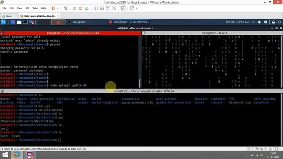
Task: Click the VMware hard disk status icon
Action: click(x=249, y=149)
